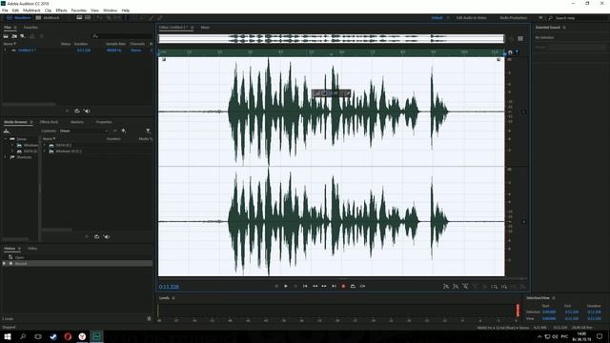Expand the Shortcuts tree node

coord(6,157)
